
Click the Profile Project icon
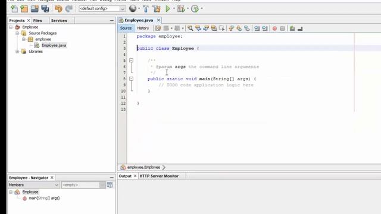(195, 9)
